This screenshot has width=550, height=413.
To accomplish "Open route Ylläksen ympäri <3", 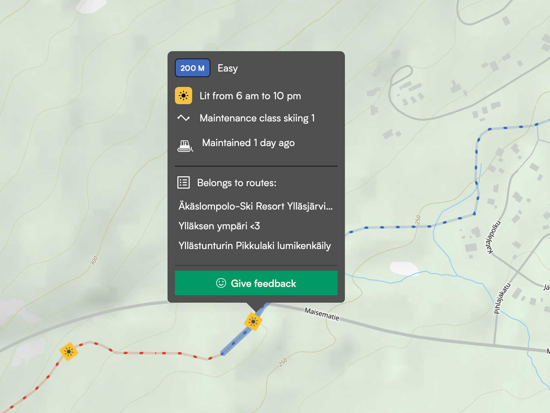I will [x=219, y=226].
